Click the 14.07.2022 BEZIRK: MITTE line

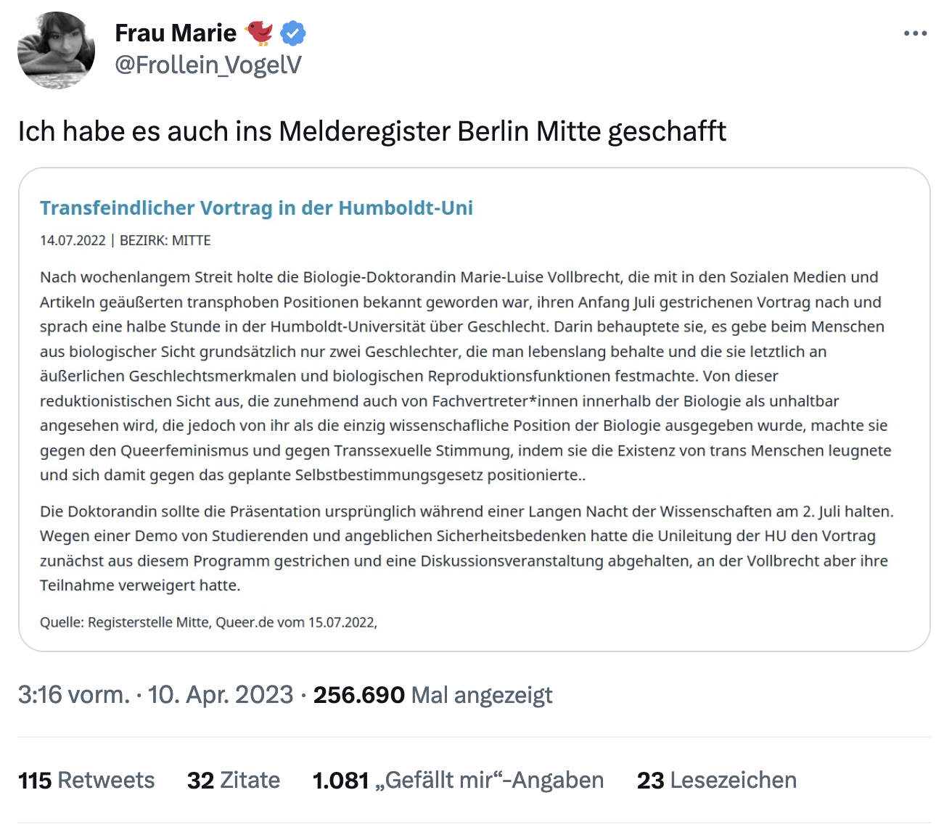[126, 241]
